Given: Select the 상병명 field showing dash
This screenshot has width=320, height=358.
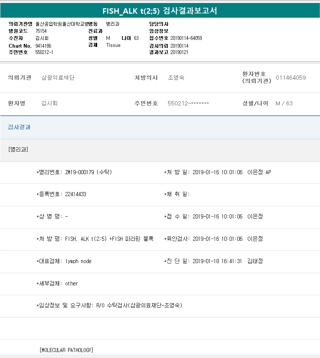Looking at the screenshot, I should click(52, 216).
